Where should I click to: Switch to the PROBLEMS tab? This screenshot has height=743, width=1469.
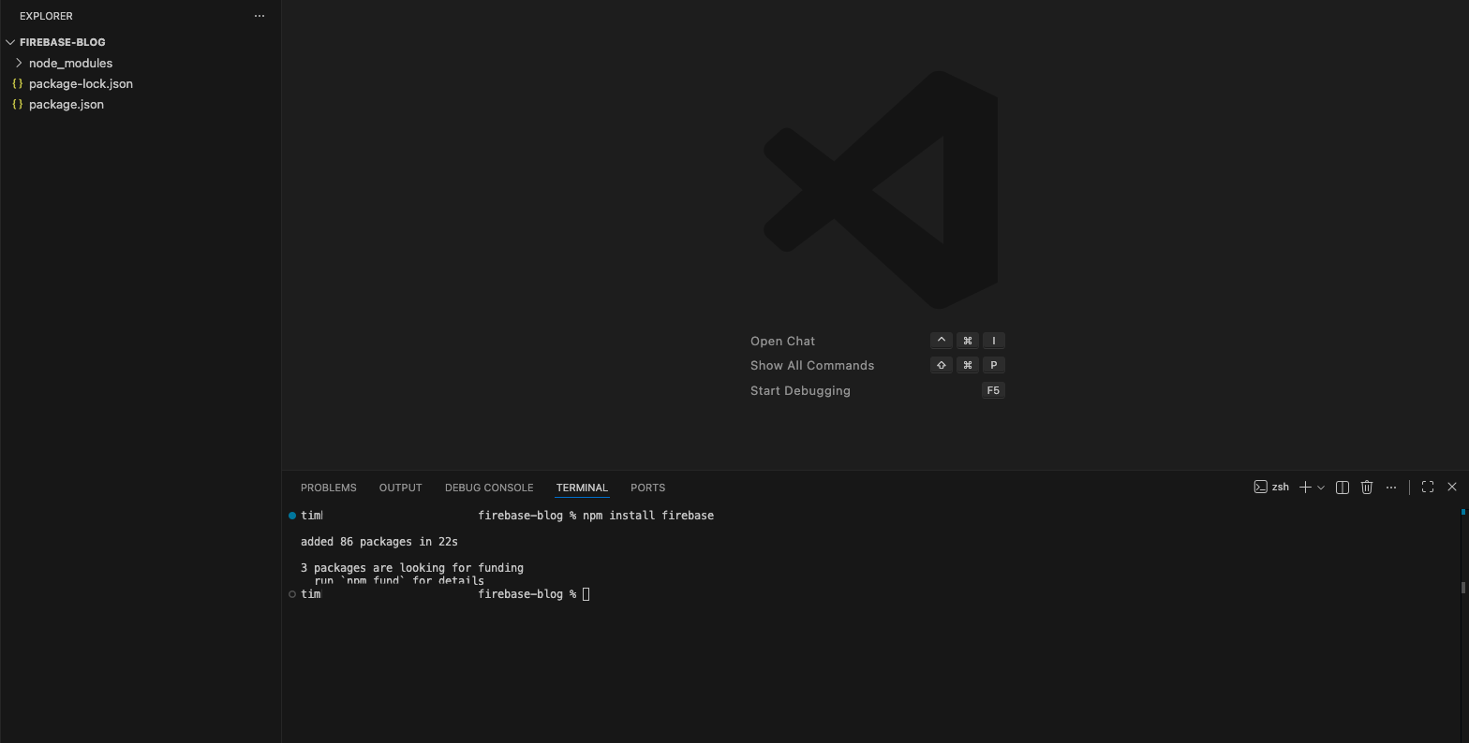pyautogui.click(x=328, y=488)
